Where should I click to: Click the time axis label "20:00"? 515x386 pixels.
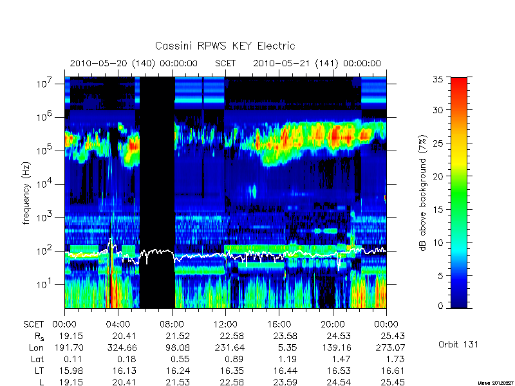tap(333, 325)
